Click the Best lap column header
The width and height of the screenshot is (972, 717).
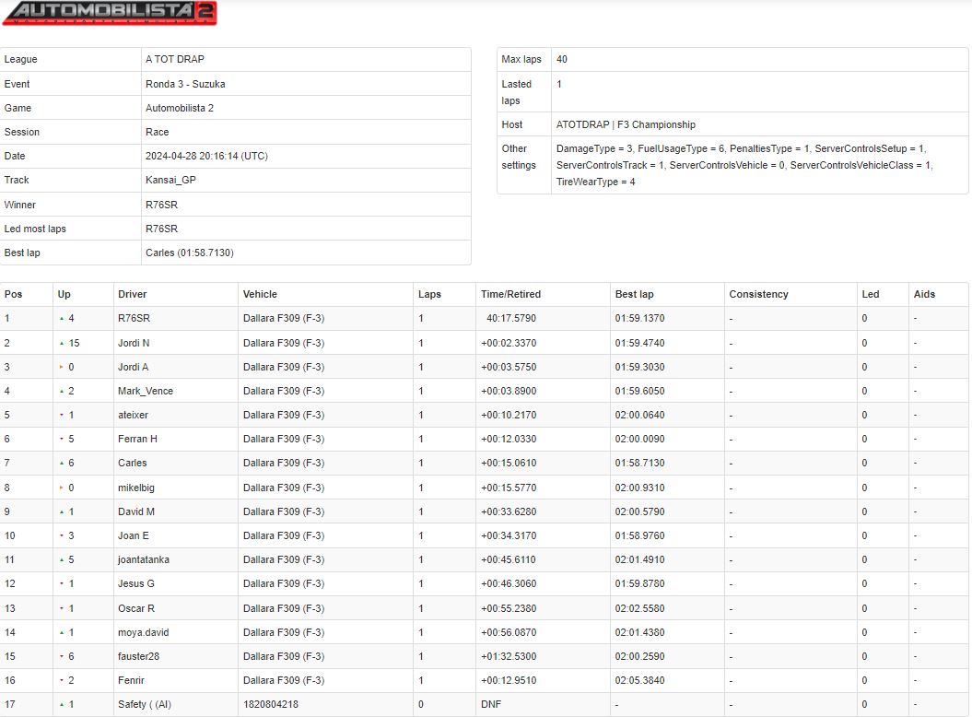pyautogui.click(x=634, y=294)
